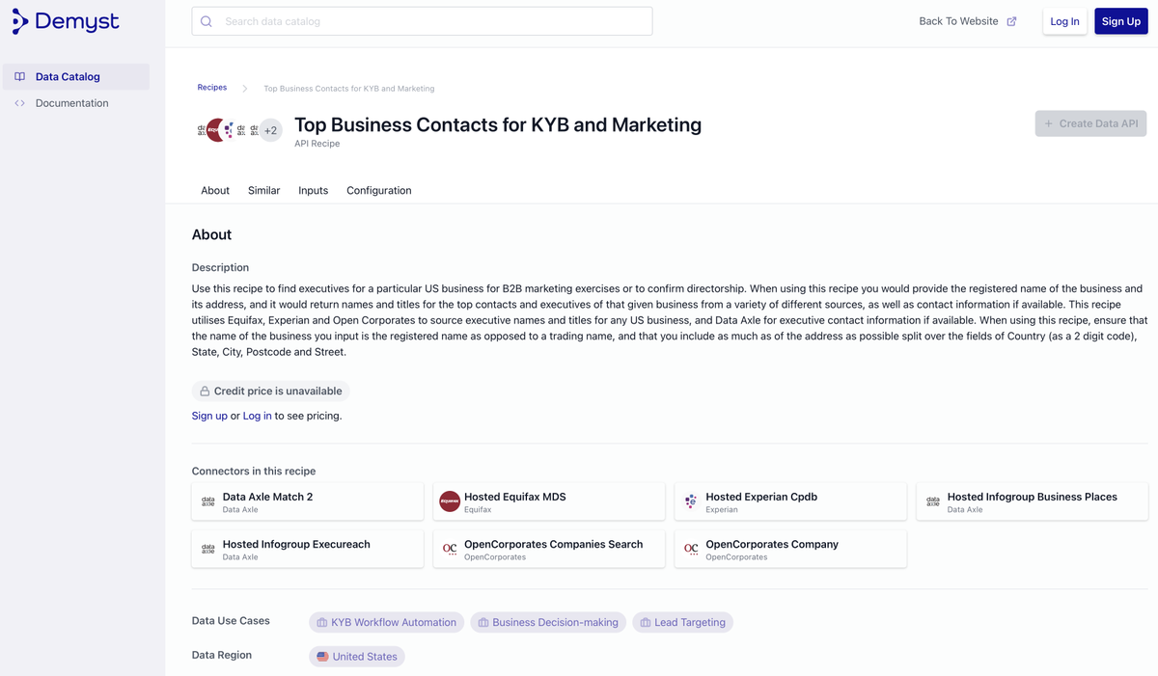Click the plus icon on Create Data API
The height and width of the screenshot is (676, 1158).
click(1049, 123)
